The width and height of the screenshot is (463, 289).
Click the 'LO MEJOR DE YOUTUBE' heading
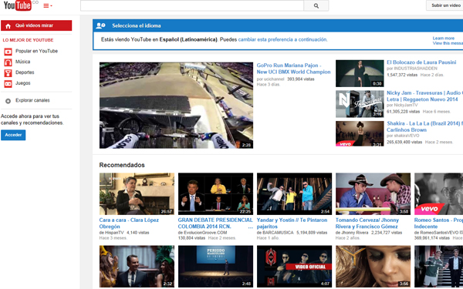point(28,40)
